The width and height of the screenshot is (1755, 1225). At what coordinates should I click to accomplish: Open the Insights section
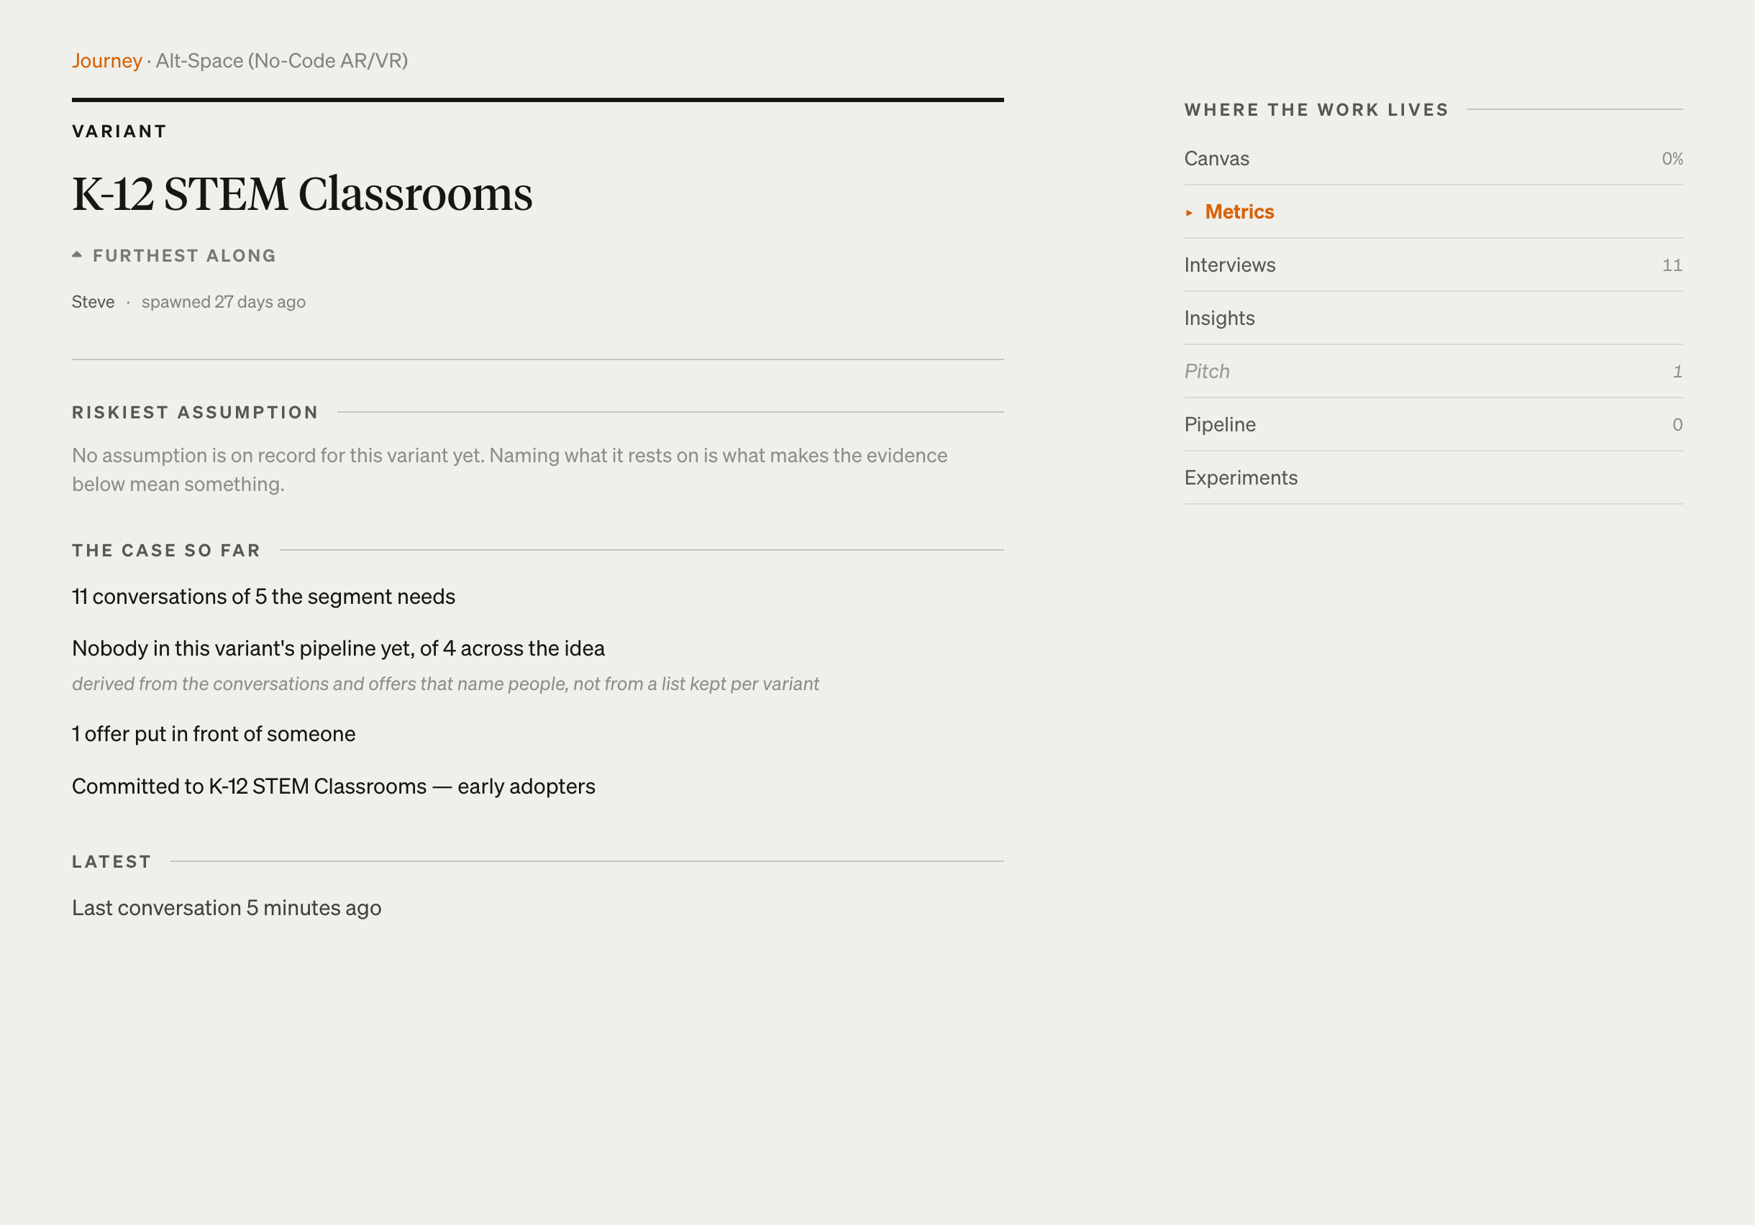coord(1433,318)
